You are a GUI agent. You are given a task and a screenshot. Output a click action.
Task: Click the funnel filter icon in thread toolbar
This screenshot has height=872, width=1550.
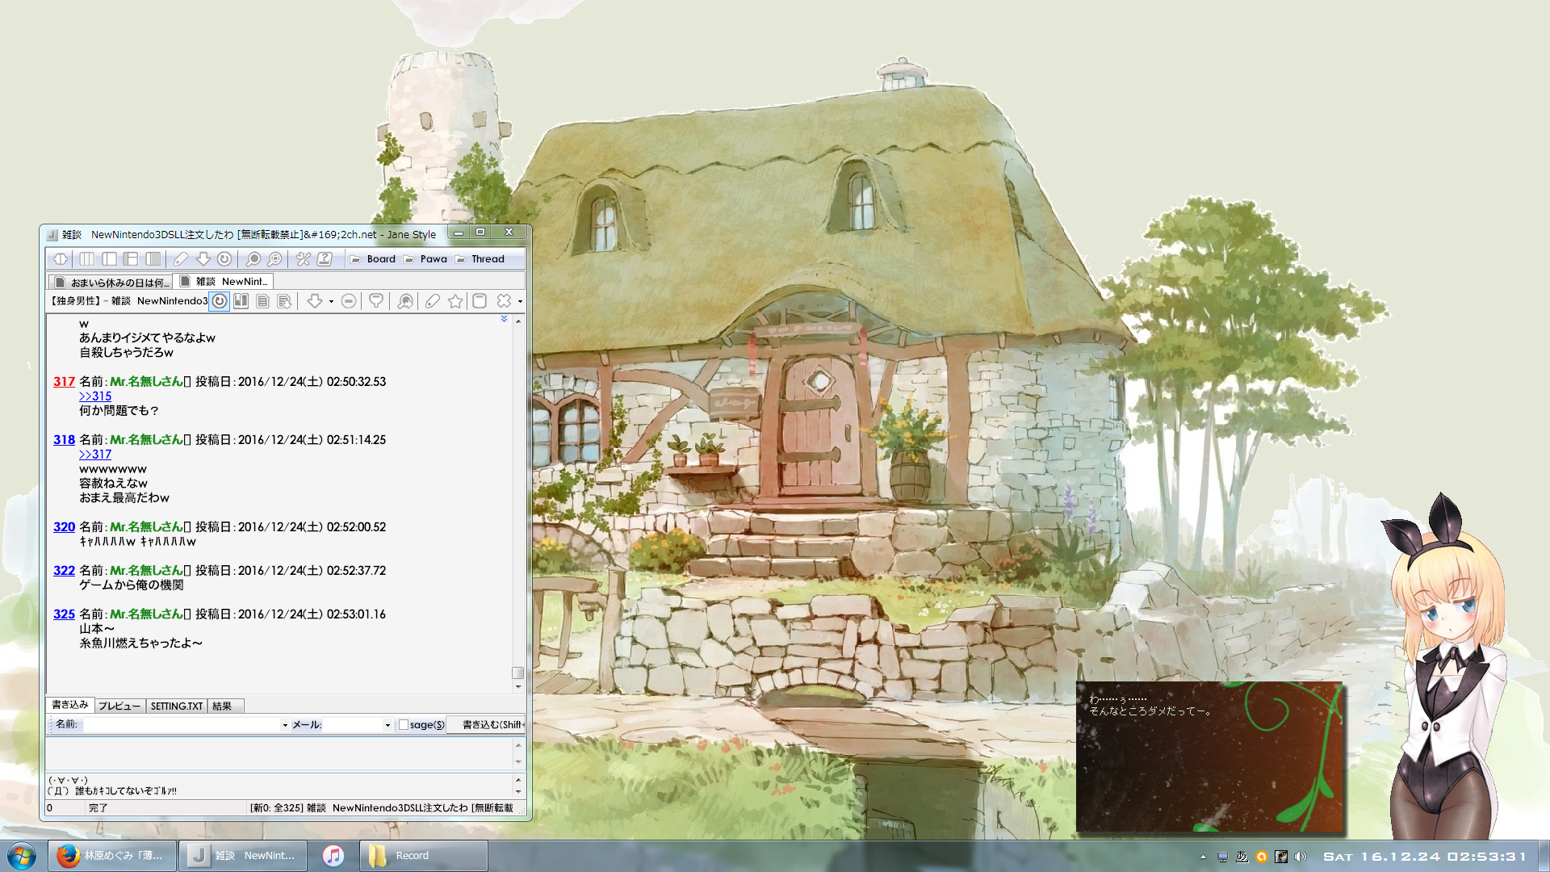(376, 301)
